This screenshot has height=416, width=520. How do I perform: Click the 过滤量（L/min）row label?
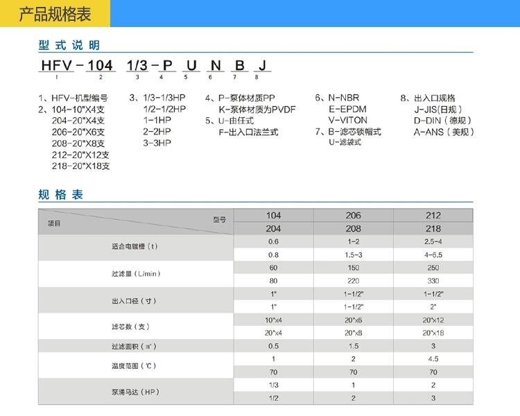pos(136,275)
